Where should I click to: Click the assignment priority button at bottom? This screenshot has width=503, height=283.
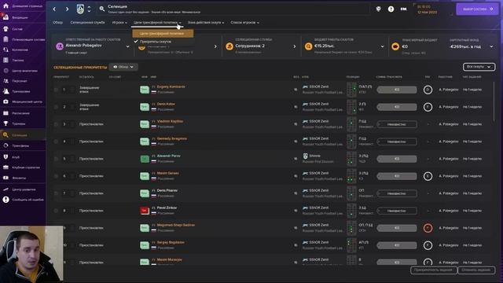pos(433,270)
